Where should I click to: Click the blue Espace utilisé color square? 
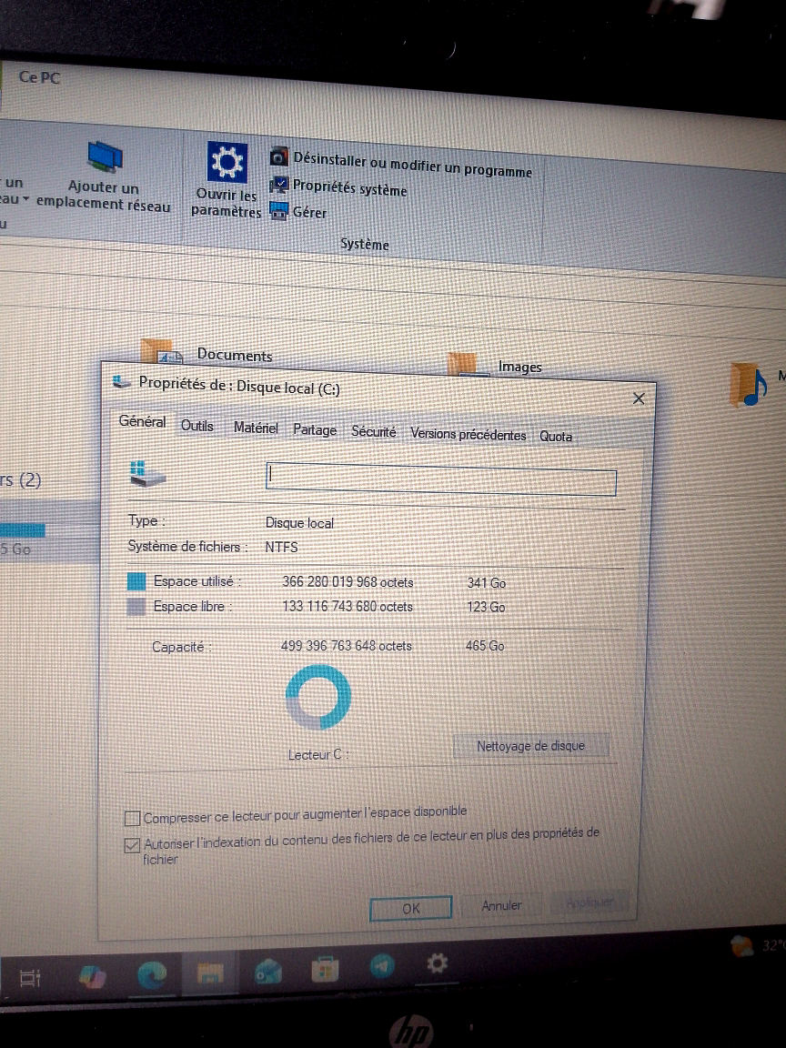[136, 580]
